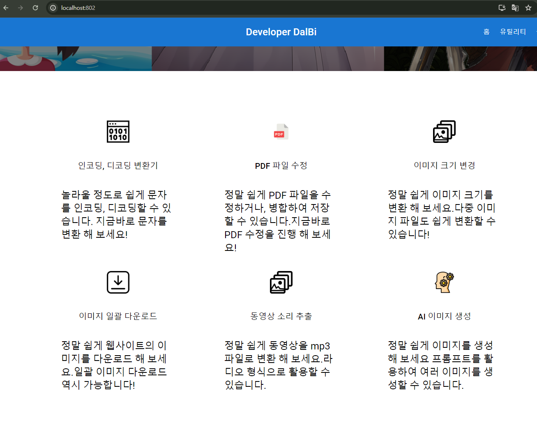The image size is (537, 448).
Task: Click the binary code encoding converter icon
Action: tap(118, 131)
